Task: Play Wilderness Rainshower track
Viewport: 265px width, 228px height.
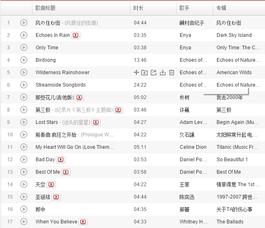Action: pos(24,73)
